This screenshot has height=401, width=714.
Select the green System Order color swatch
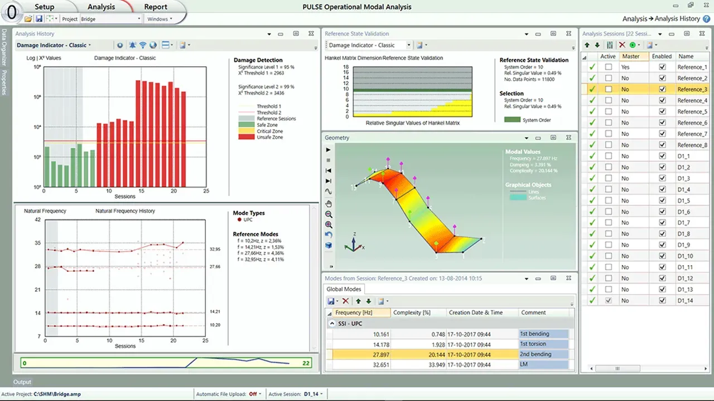pyautogui.click(x=513, y=120)
